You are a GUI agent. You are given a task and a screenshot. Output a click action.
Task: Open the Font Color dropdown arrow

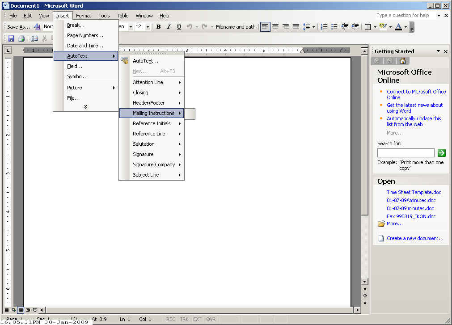click(x=406, y=27)
